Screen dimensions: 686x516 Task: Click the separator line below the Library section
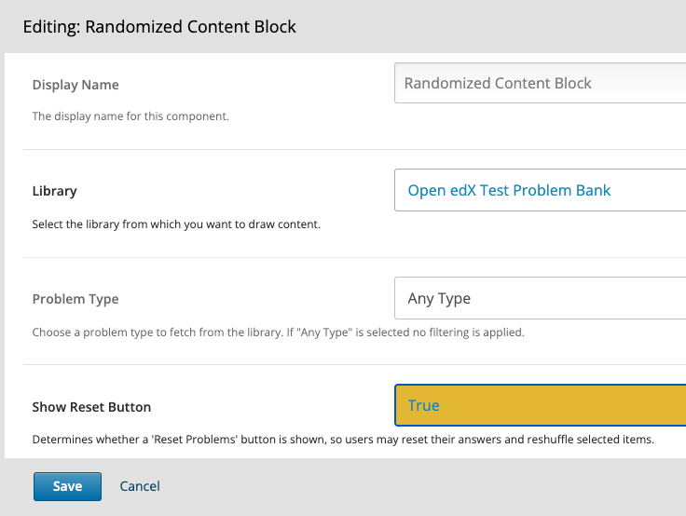(354, 257)
